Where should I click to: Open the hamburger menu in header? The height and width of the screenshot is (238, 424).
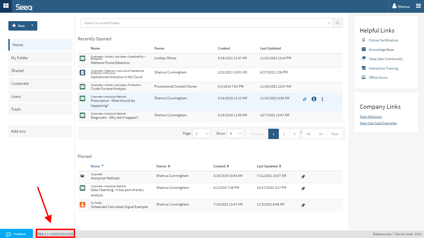coord(418,6)
